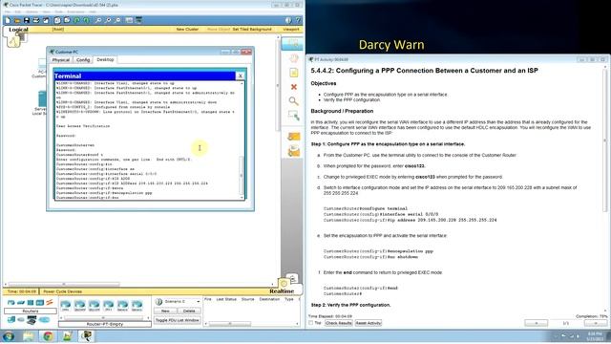Click the New scenario button
611x344 pixels.
coord(165,311)
